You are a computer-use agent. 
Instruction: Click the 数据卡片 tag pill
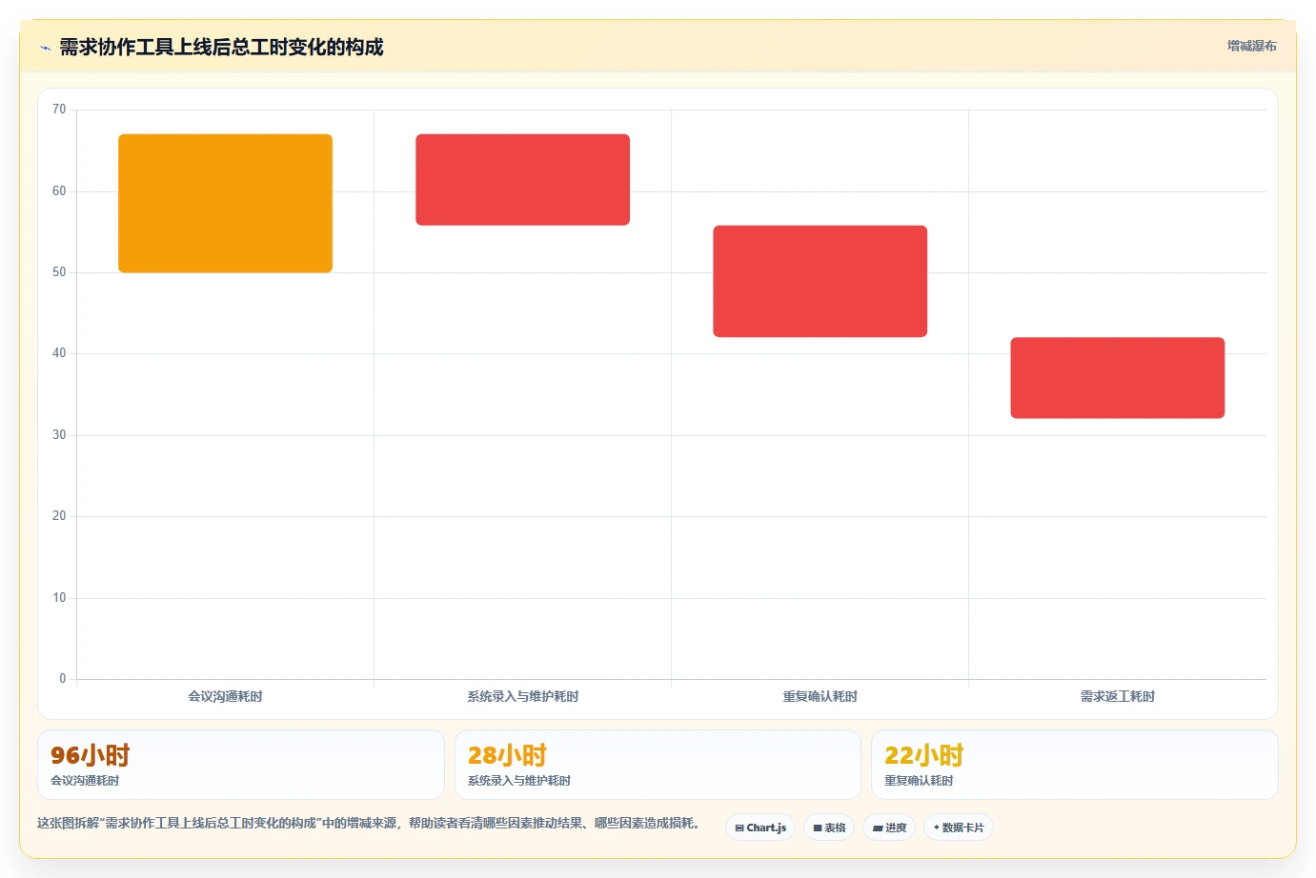point(959,828)
